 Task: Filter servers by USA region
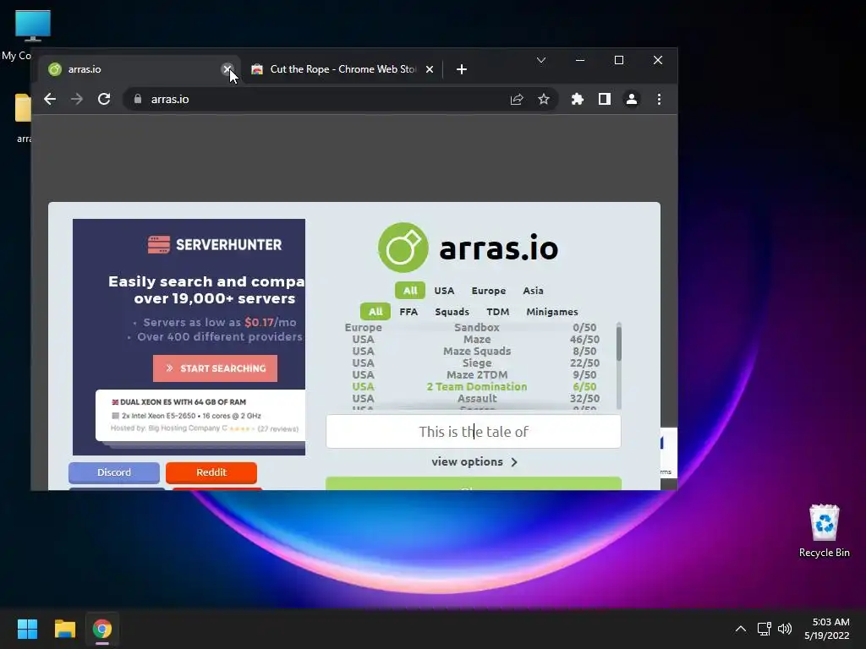[444, 291]
